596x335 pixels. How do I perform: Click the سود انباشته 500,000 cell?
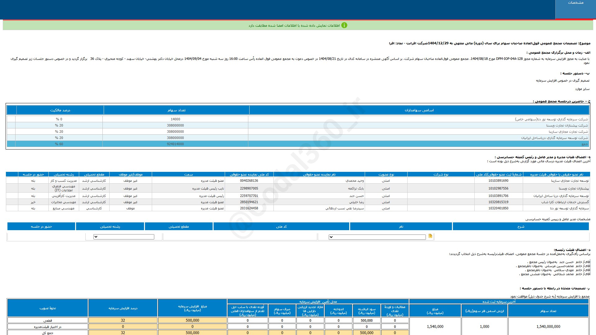[x=367, y=320]
